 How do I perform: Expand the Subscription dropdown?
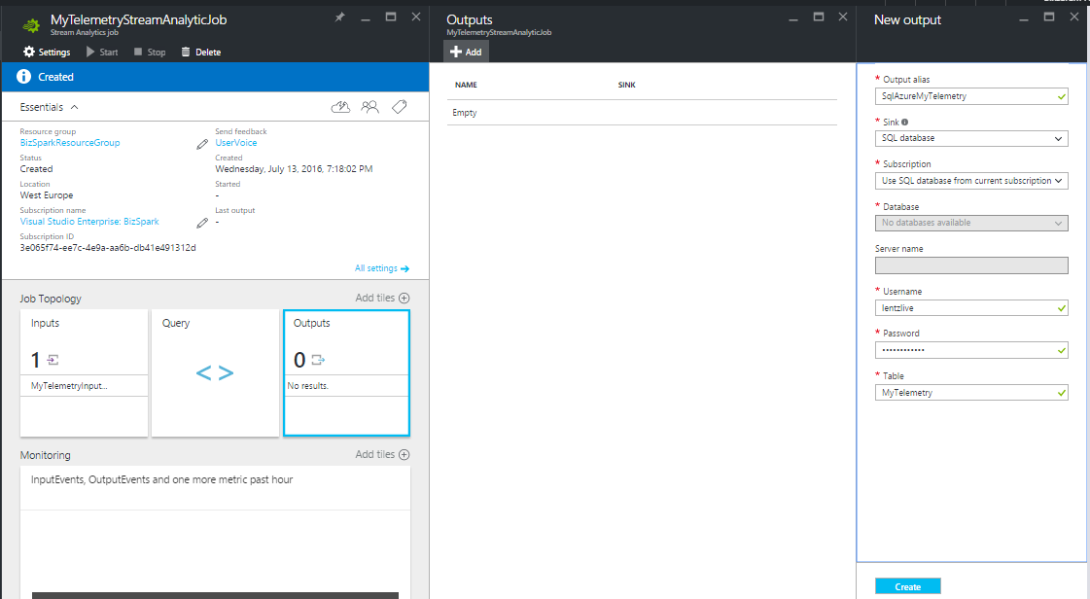pyautogui.click(x=970, y=181)
